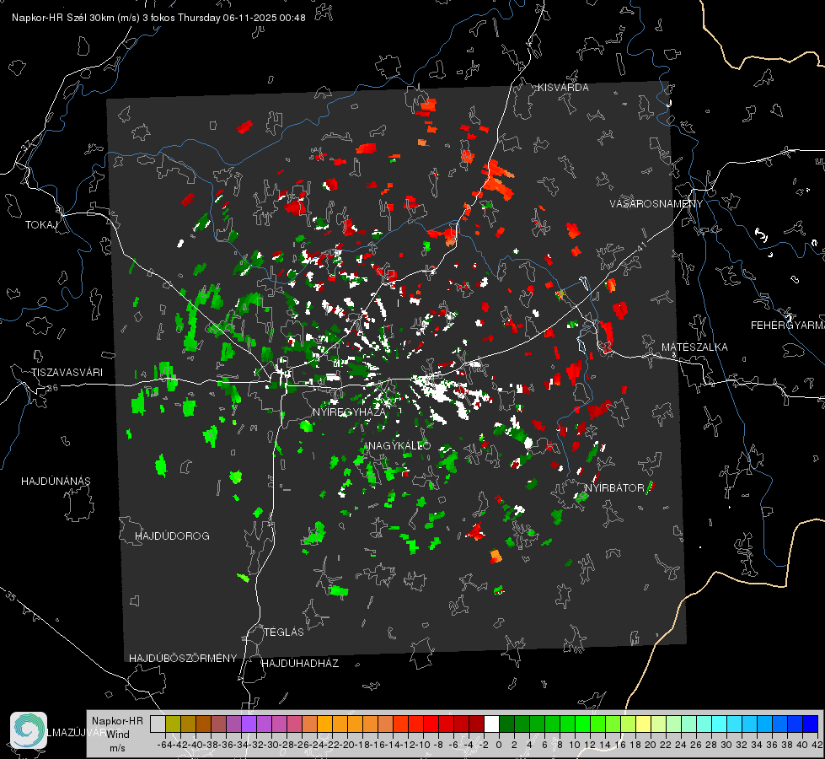Click road number 36 near Tiszavasvári
Screen dimensions: 825x759
52,388
